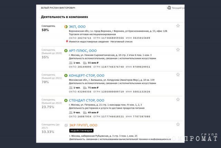Image resolution: width=221 pixels, height=148 pixels.
Task: Mark СТЕНДАП СТОР, ООО as favorite
Action: [178, 100]
